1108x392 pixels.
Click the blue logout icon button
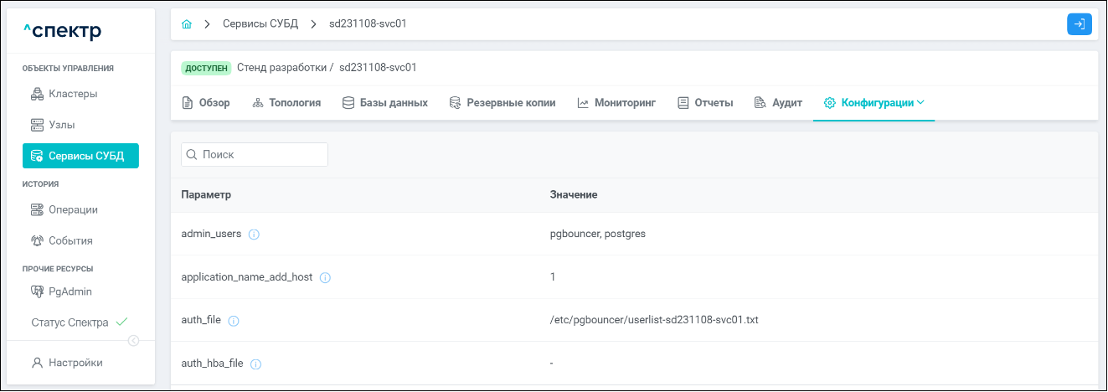tap(1080, 24)
